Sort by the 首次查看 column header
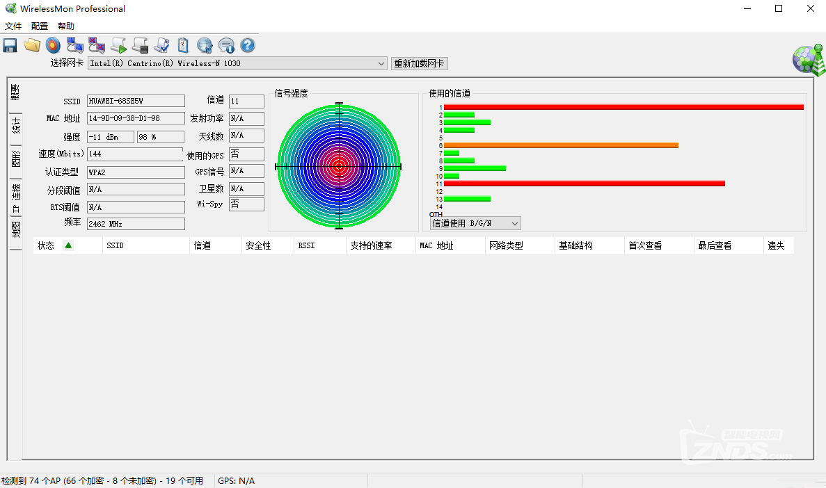This screenshot has width=826, height=488. point(659,245)
